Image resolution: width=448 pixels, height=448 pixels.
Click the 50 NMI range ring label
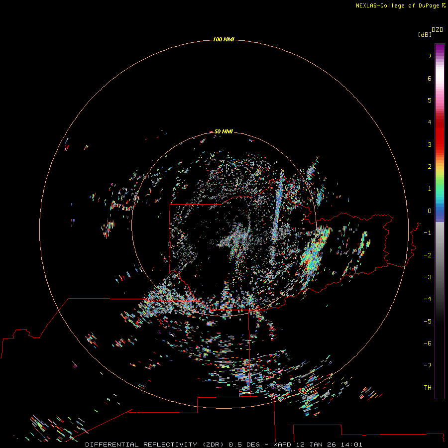[x=224, y=131]
